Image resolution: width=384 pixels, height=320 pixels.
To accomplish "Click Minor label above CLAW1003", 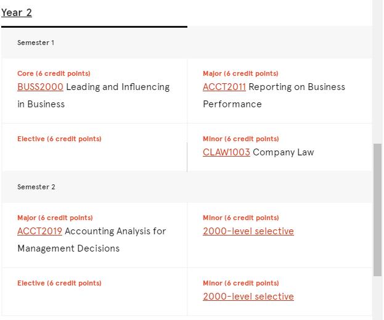I will coord(241,139).
